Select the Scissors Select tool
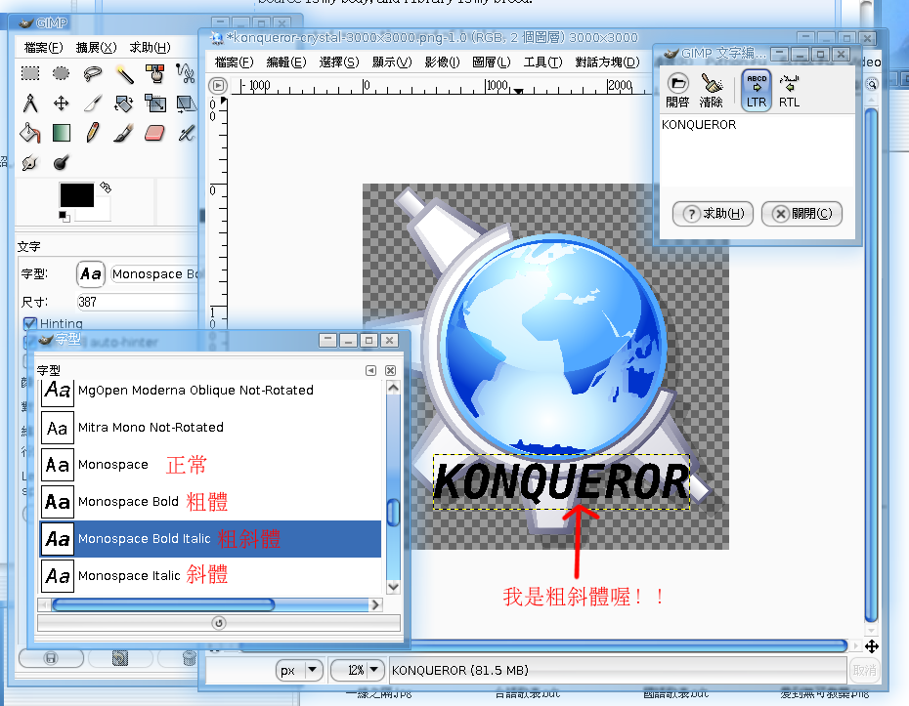The height and width of the screenshot is (706, 909). click(x=186, y=73)
